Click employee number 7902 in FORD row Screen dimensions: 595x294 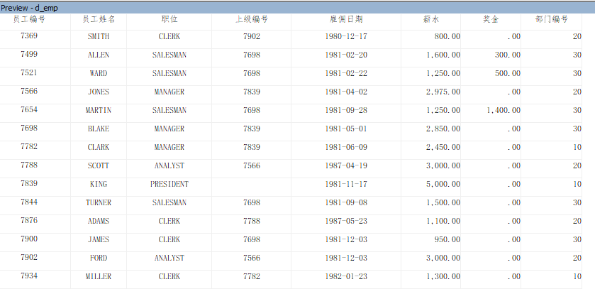(x=29, y=258)
